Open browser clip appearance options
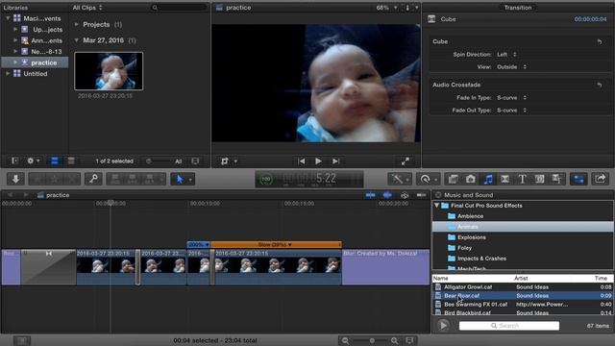The image size is (615, 346). tap(195, 161)
